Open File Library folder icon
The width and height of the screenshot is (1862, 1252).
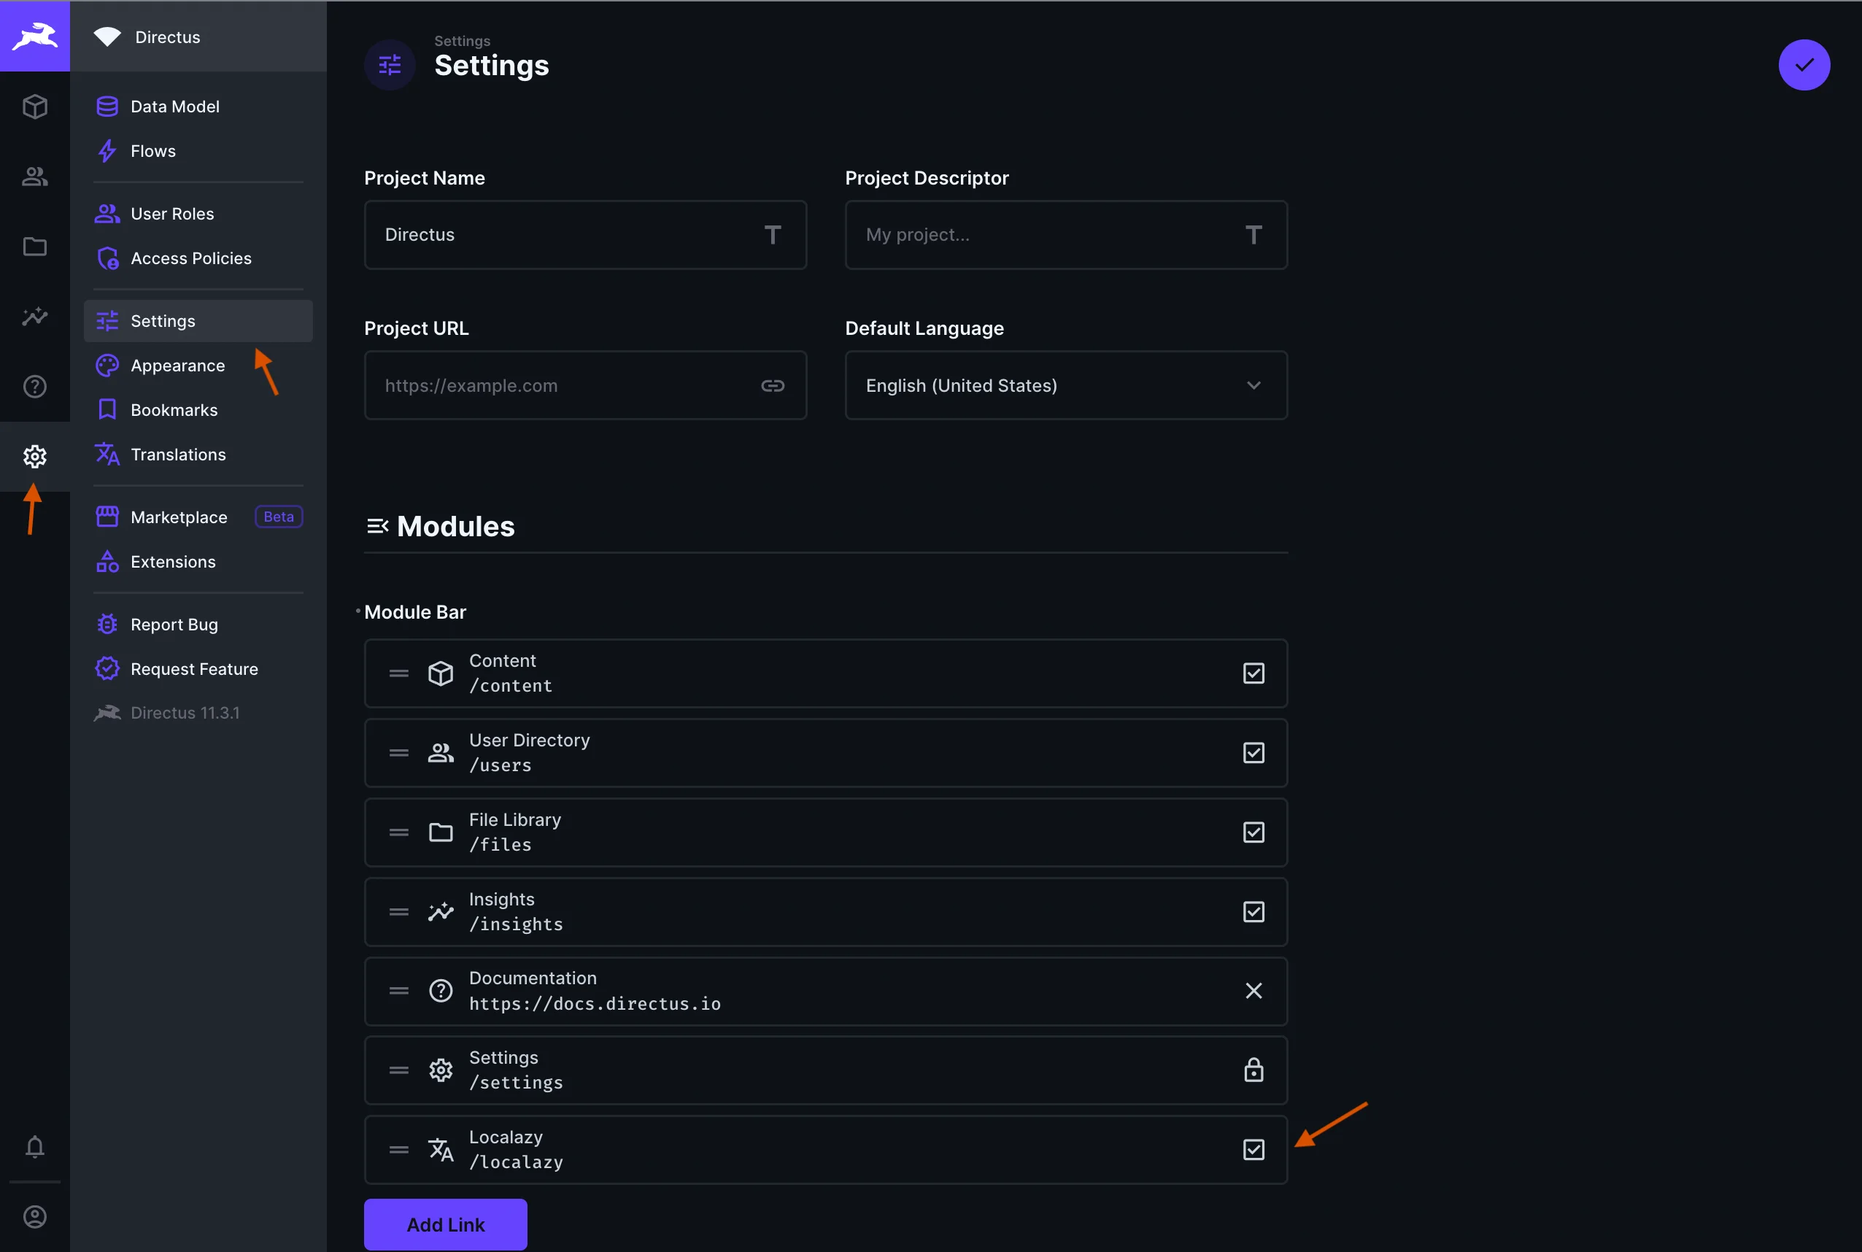tap(34, 247)
